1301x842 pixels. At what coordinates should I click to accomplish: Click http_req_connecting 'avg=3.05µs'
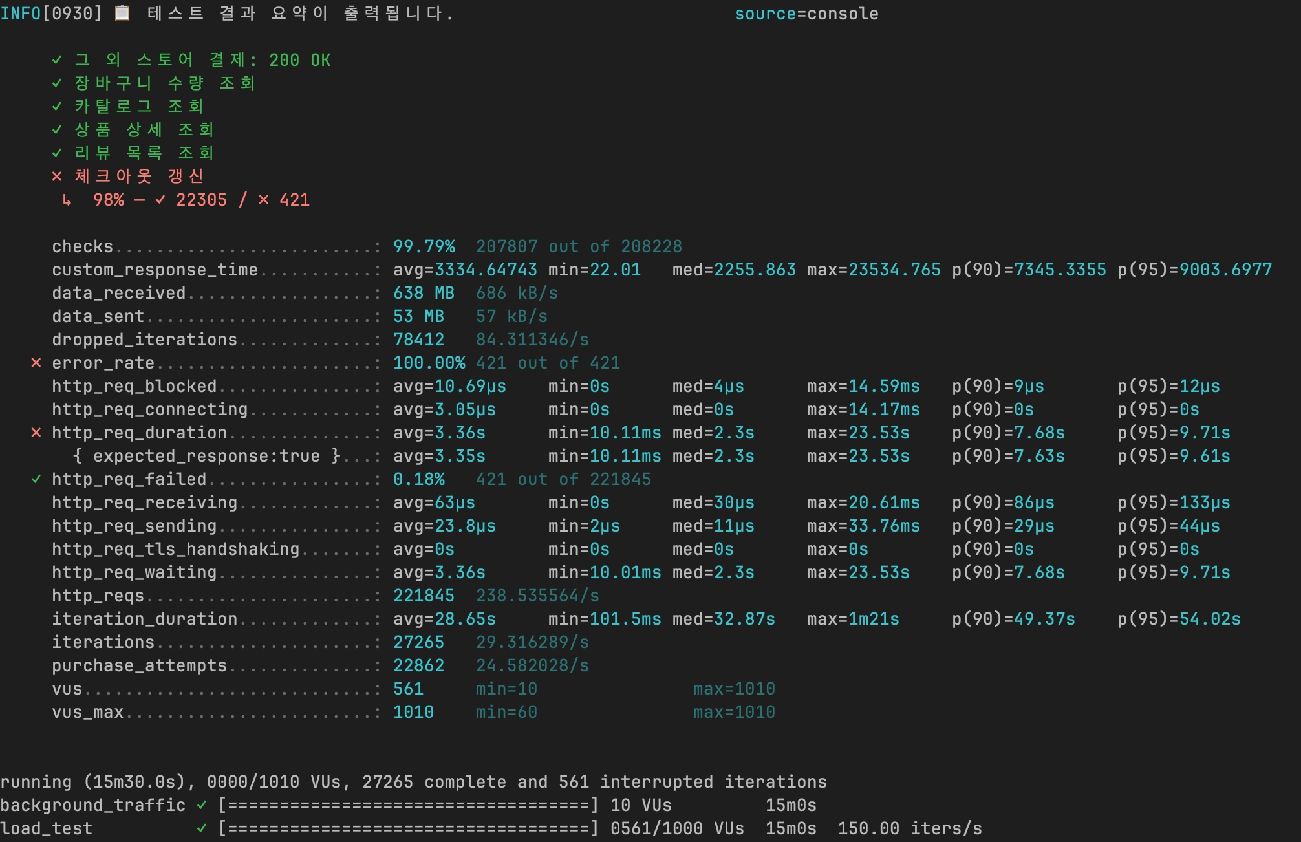pyautogui.click(x=444, y=409)
